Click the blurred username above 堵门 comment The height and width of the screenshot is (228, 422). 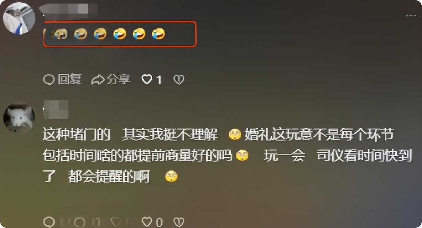(x=55, y=109)
